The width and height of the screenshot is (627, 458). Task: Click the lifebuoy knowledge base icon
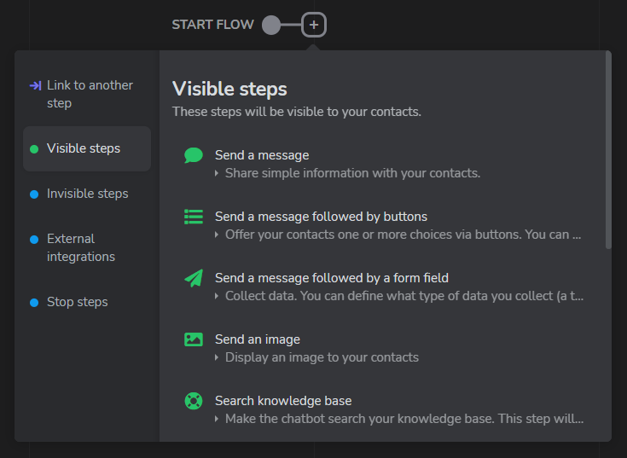tap(194, 401)
